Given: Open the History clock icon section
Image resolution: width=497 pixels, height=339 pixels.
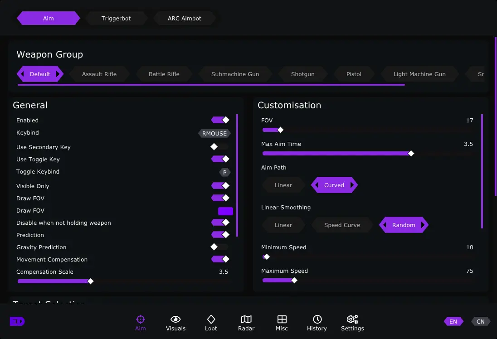Looking at the screenshot, I should click(317, 323).
